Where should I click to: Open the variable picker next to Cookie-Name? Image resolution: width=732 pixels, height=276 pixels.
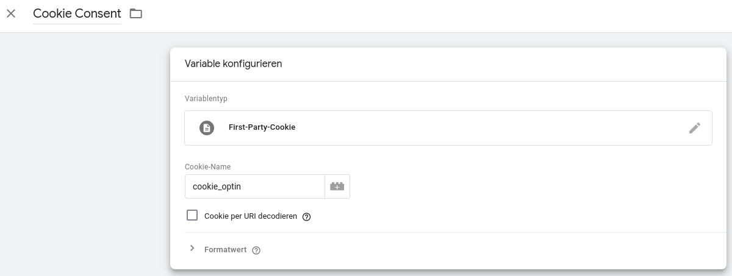click(337, 186)
